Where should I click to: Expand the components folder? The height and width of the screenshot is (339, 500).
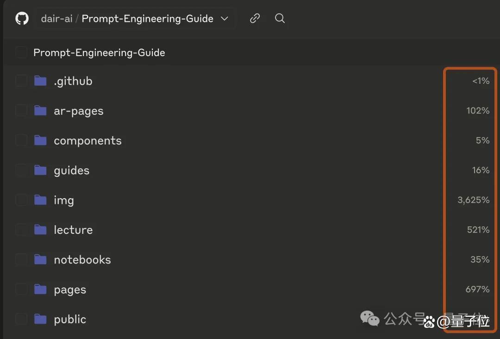[x=87, y=141]
